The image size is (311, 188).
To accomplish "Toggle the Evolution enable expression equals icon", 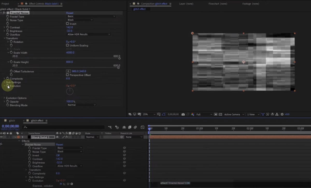I will click(x=61, y=184).
